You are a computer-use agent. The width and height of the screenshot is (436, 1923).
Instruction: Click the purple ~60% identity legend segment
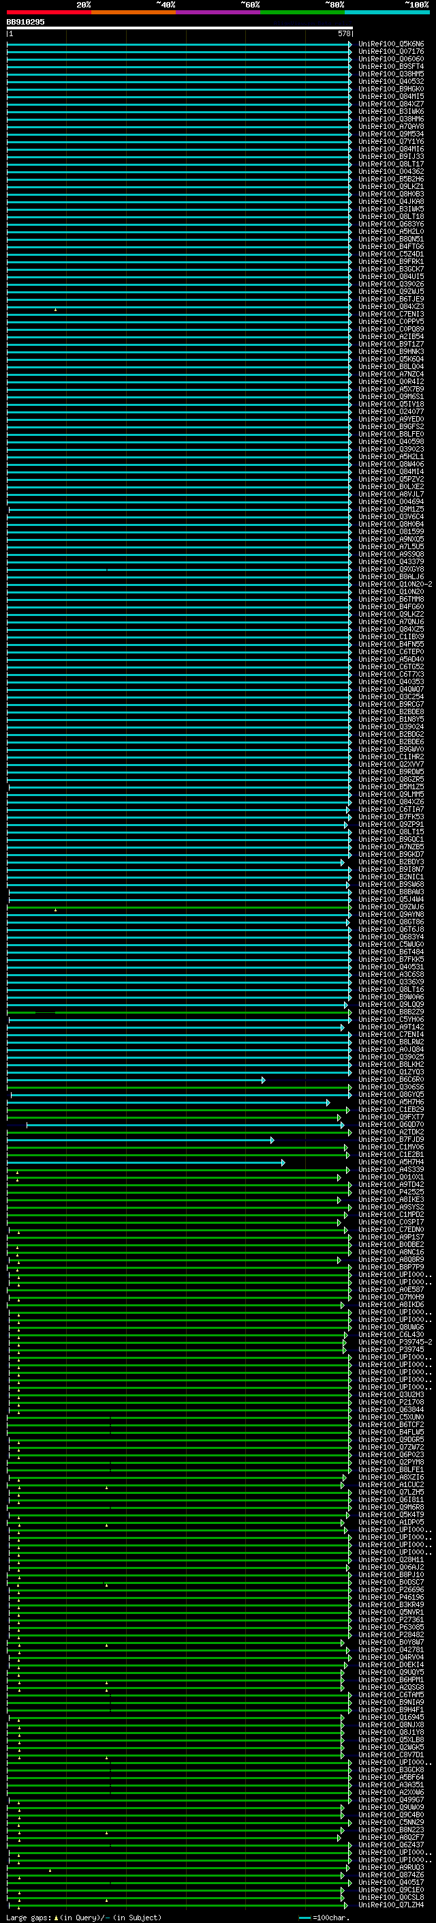click(x=219, y=12)
